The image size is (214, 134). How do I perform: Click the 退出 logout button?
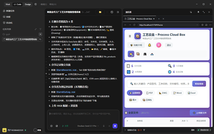click(x=169, y=45)
